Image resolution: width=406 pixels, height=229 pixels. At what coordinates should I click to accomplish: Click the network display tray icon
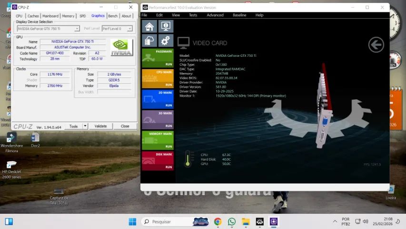tap(357, 221)
